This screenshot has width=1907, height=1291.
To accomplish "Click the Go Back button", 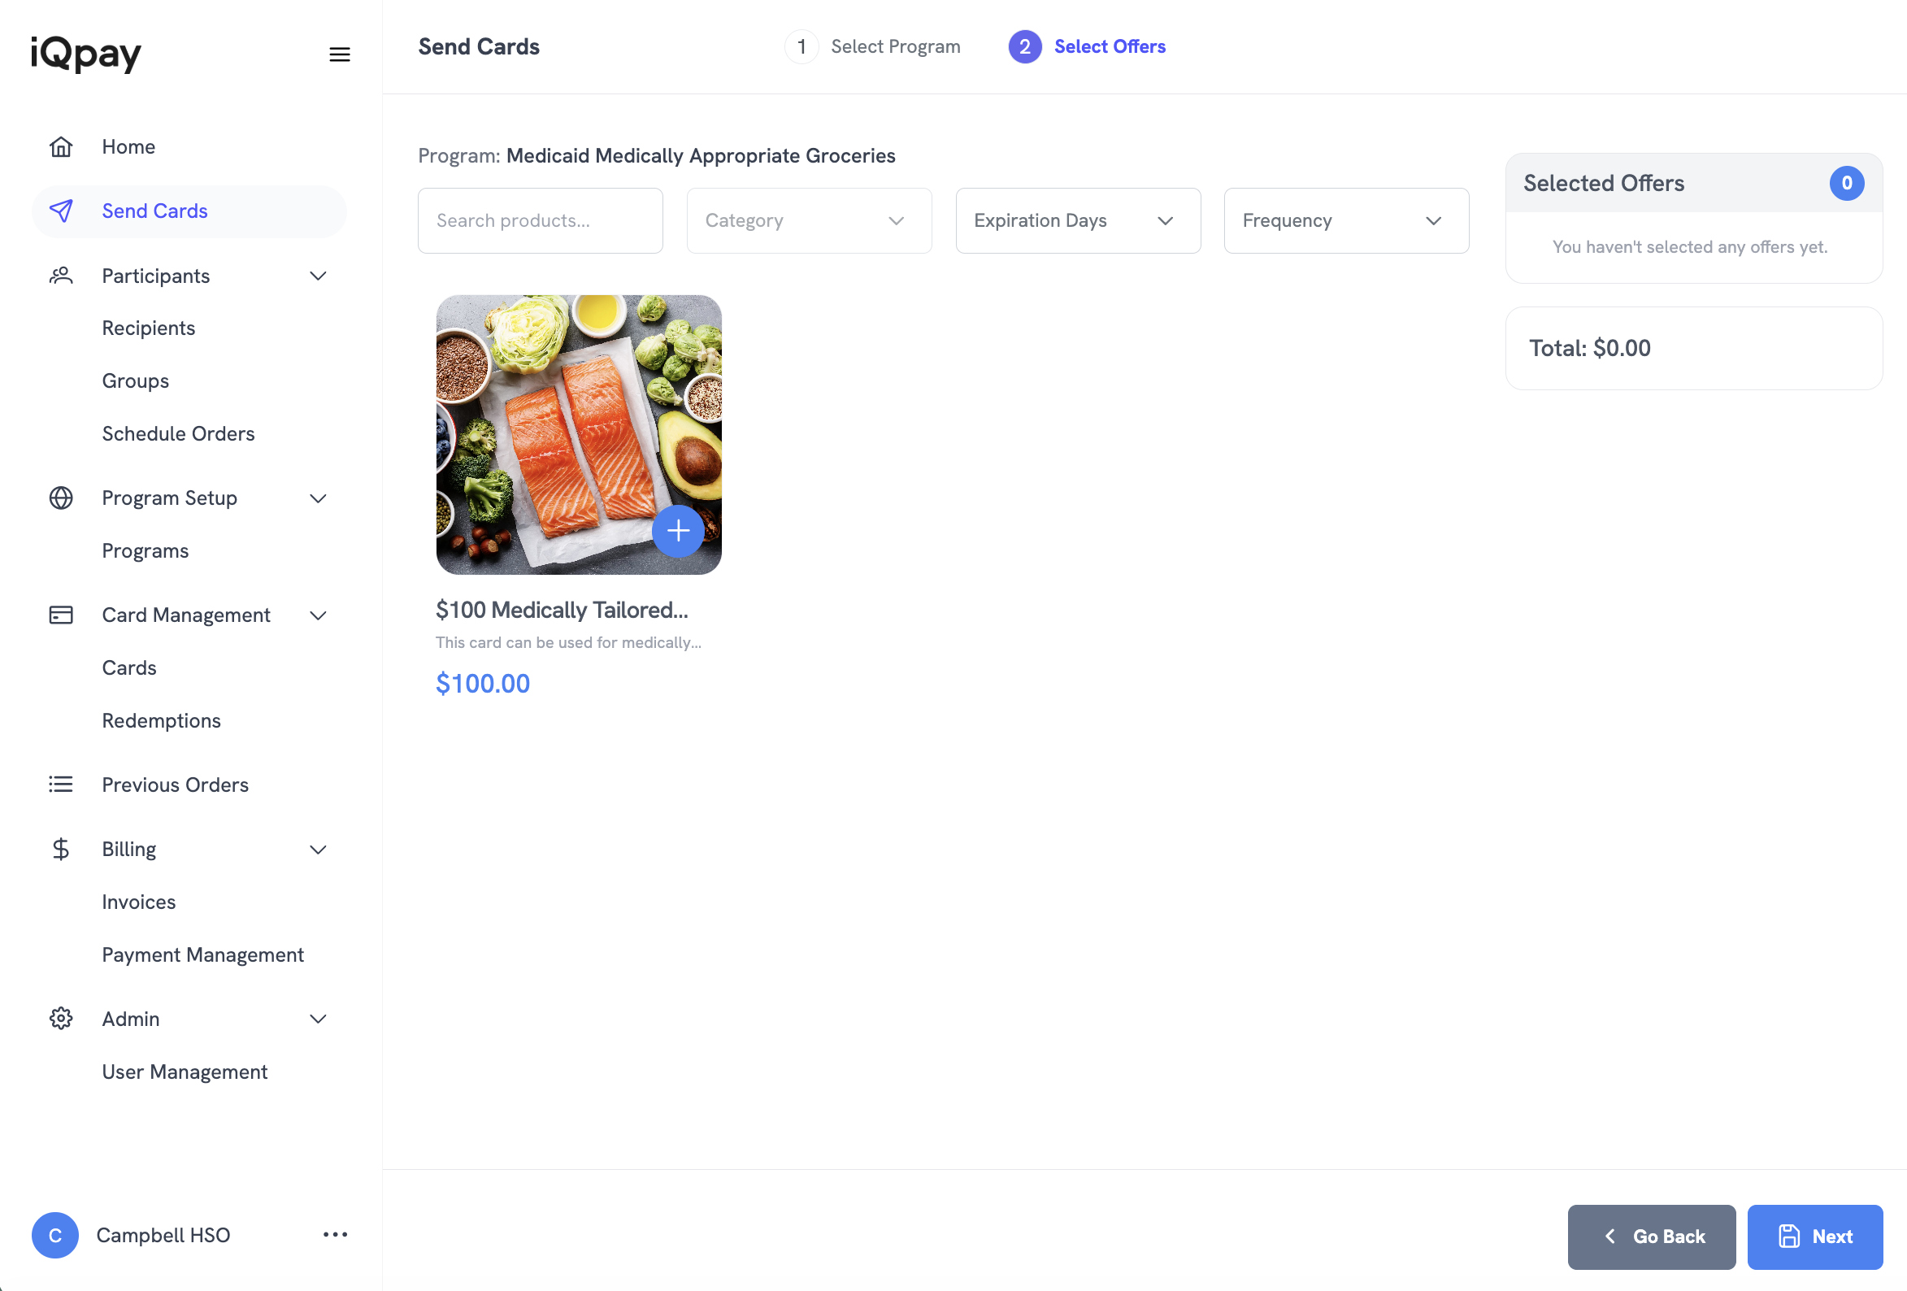I will (1651, 1237).
